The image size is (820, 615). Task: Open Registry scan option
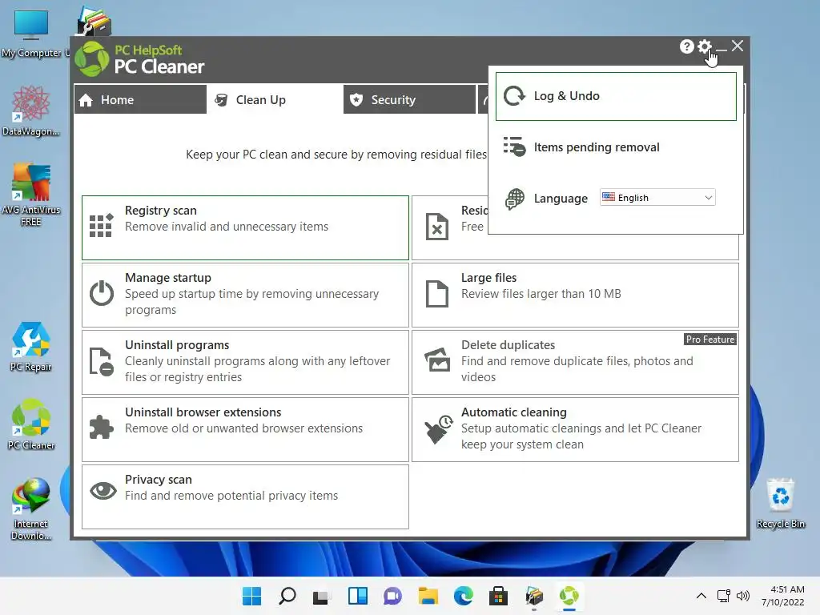[245, 228]
